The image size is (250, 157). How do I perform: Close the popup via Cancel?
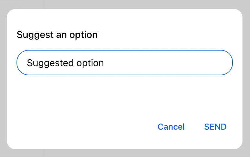click(x=171, y=127)
